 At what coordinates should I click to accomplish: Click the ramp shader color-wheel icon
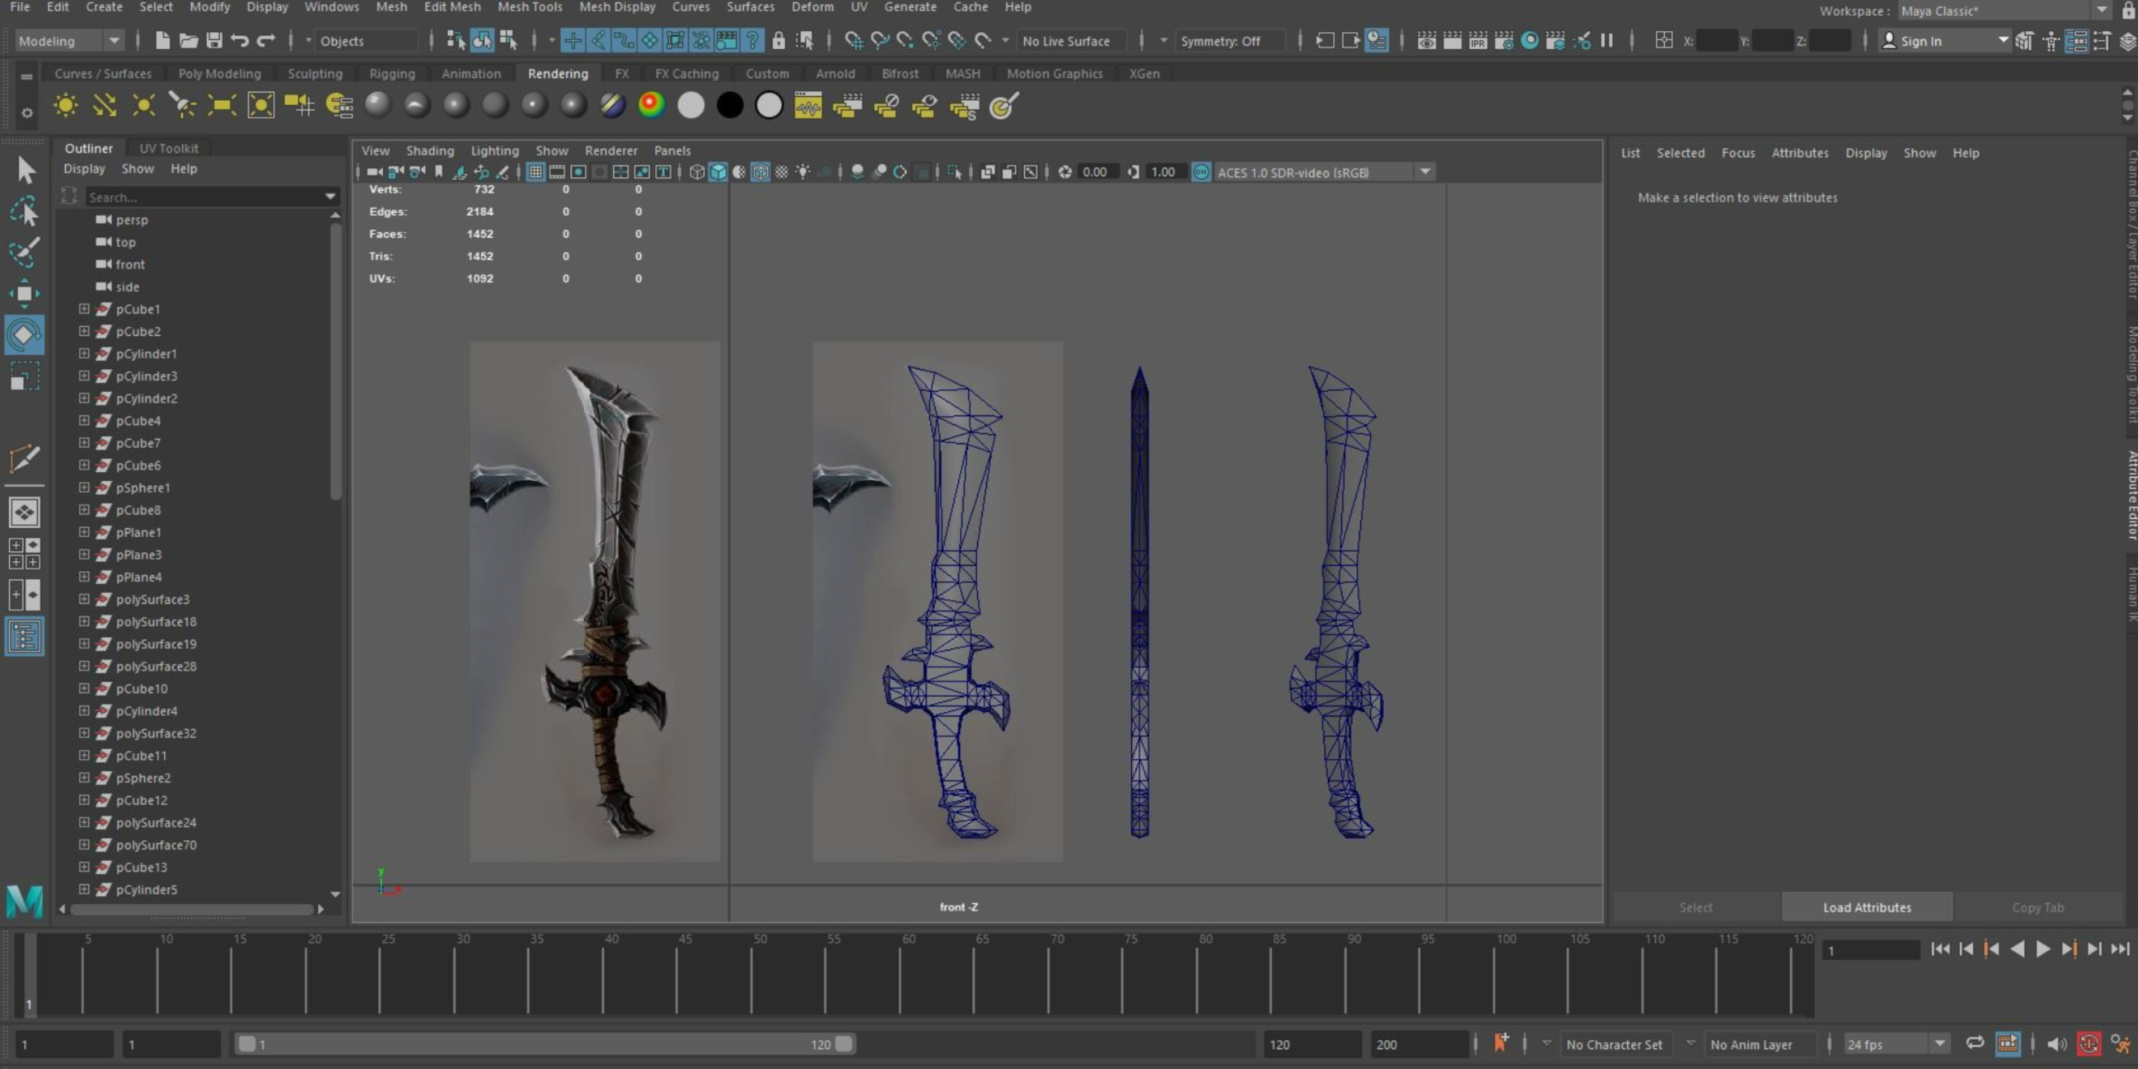[x=652, y=105]
